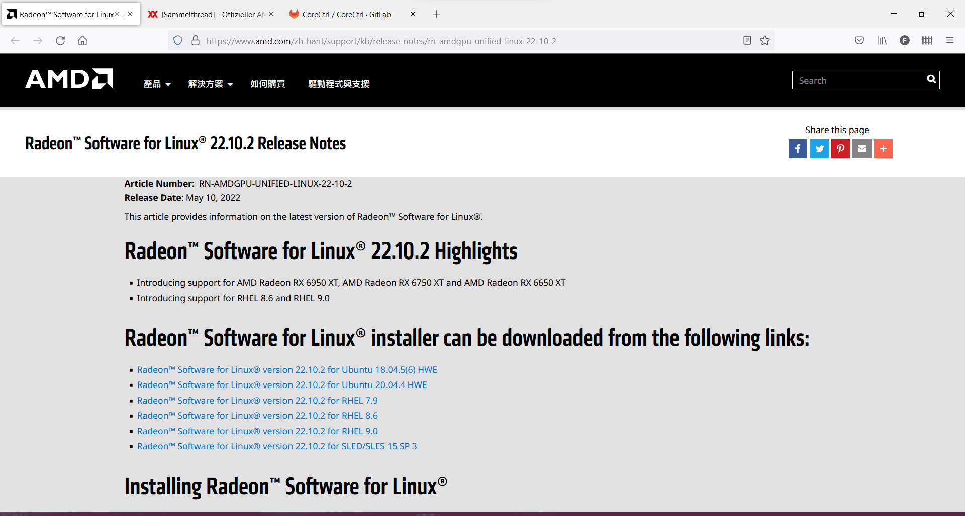Click the browser address bar URL
Image resolution: width=965 pixels, height=516 pixels.
tap(381, 41)
